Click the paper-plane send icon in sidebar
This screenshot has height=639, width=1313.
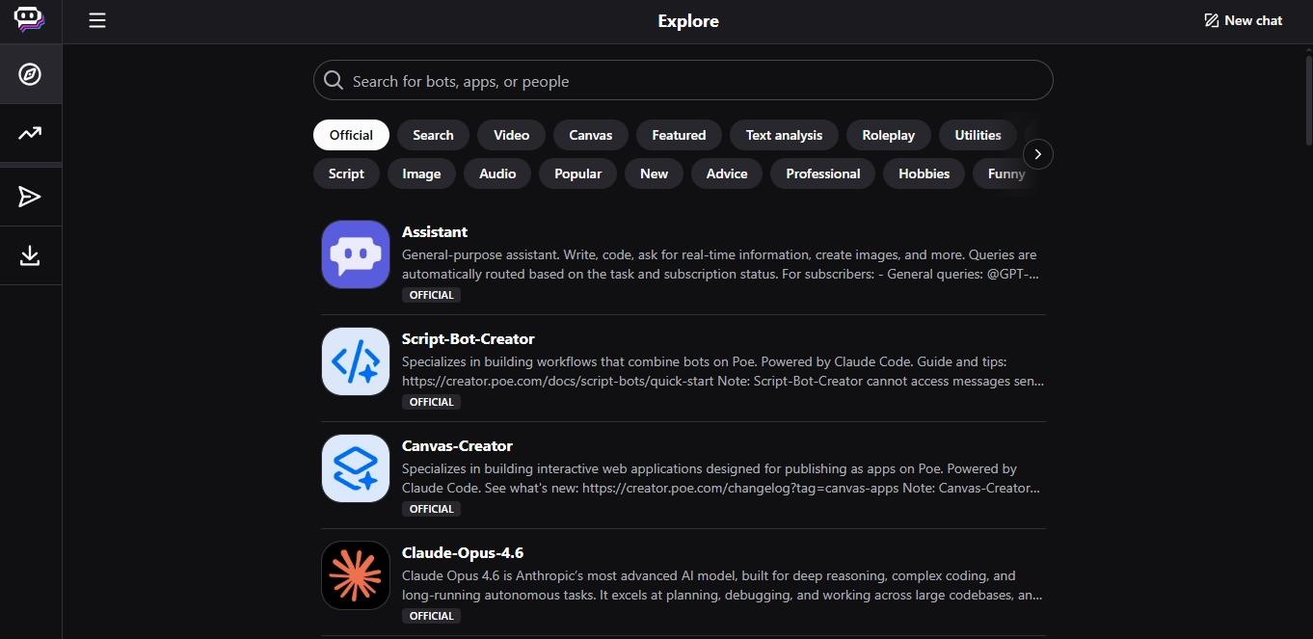point(30,197)
